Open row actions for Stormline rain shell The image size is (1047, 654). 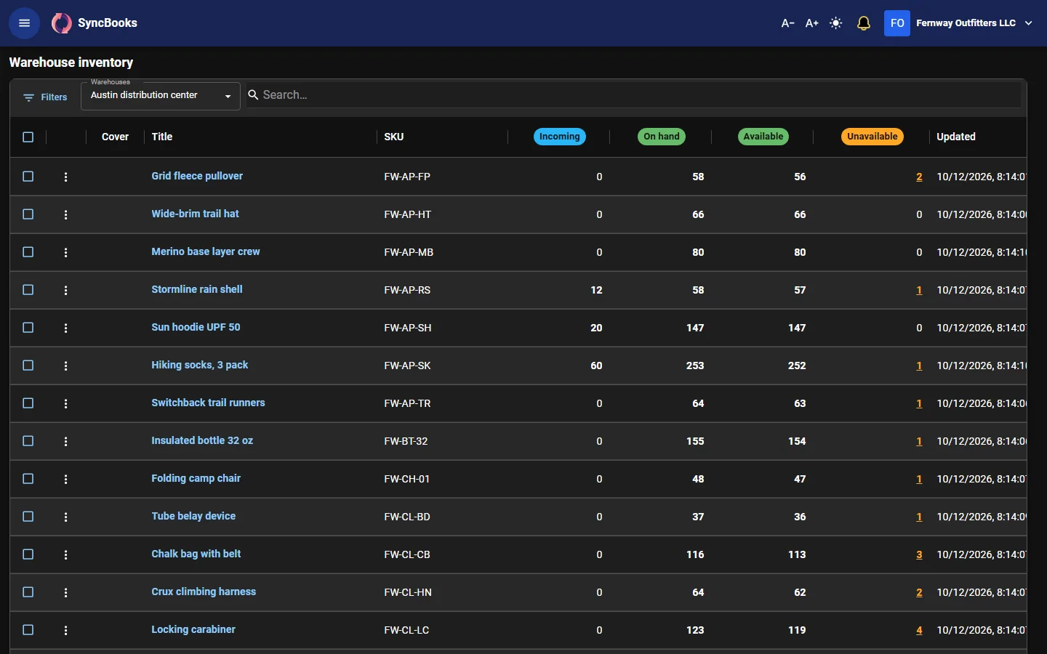(x=65, y=290)
